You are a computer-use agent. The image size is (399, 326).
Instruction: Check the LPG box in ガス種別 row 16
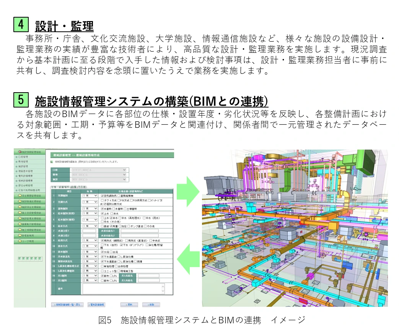coord(111,275)
